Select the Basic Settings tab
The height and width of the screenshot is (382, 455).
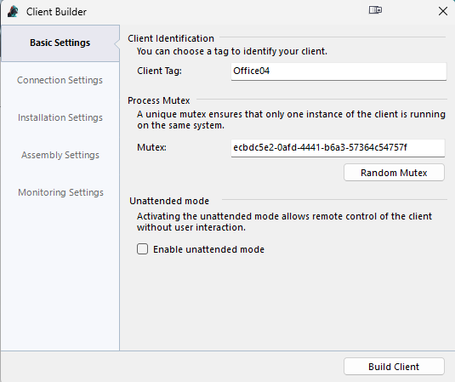click(x=60, y=43)
